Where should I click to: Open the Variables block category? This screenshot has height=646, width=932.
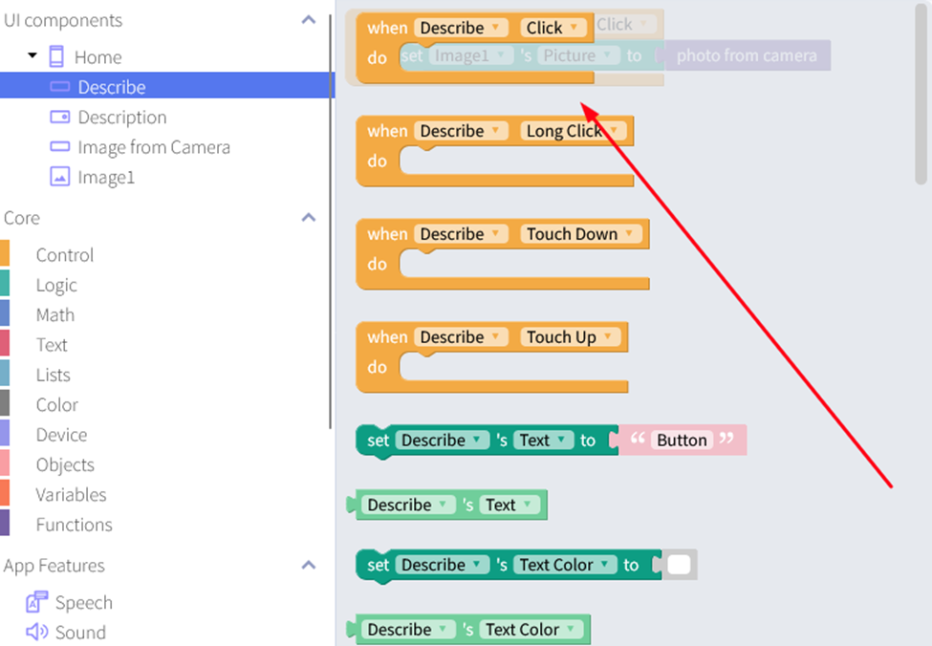click(72, 494)
